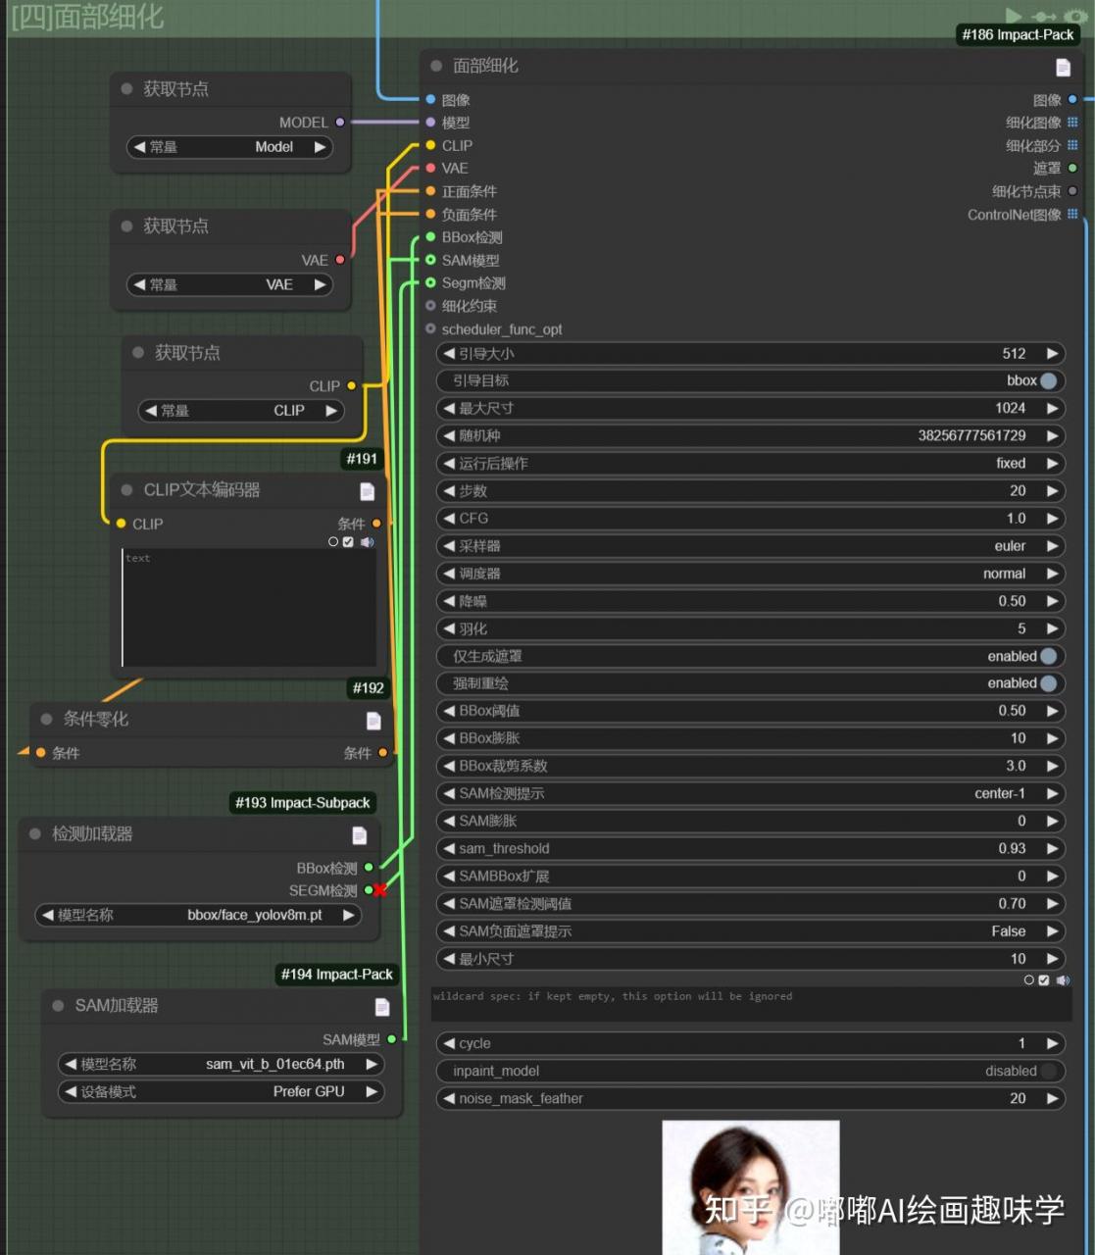
Task: Toggle the 强制重绘 enabled switch
Action: 1048,683
